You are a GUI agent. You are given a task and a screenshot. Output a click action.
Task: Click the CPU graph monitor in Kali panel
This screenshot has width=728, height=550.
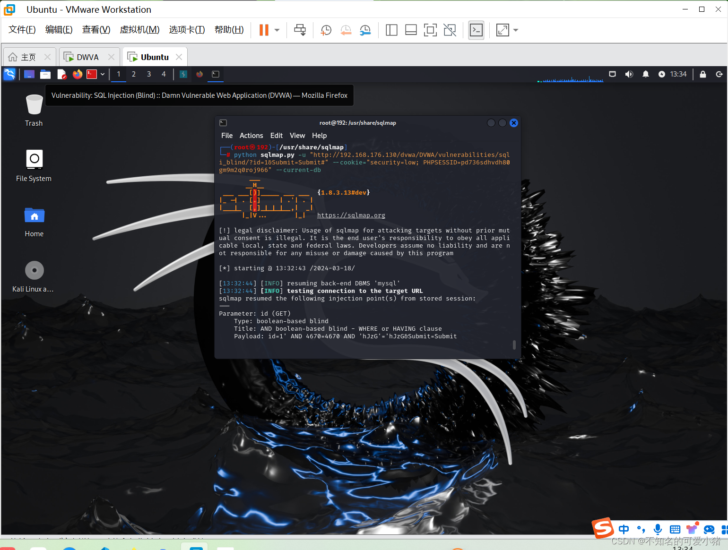(x=570, y=76)
